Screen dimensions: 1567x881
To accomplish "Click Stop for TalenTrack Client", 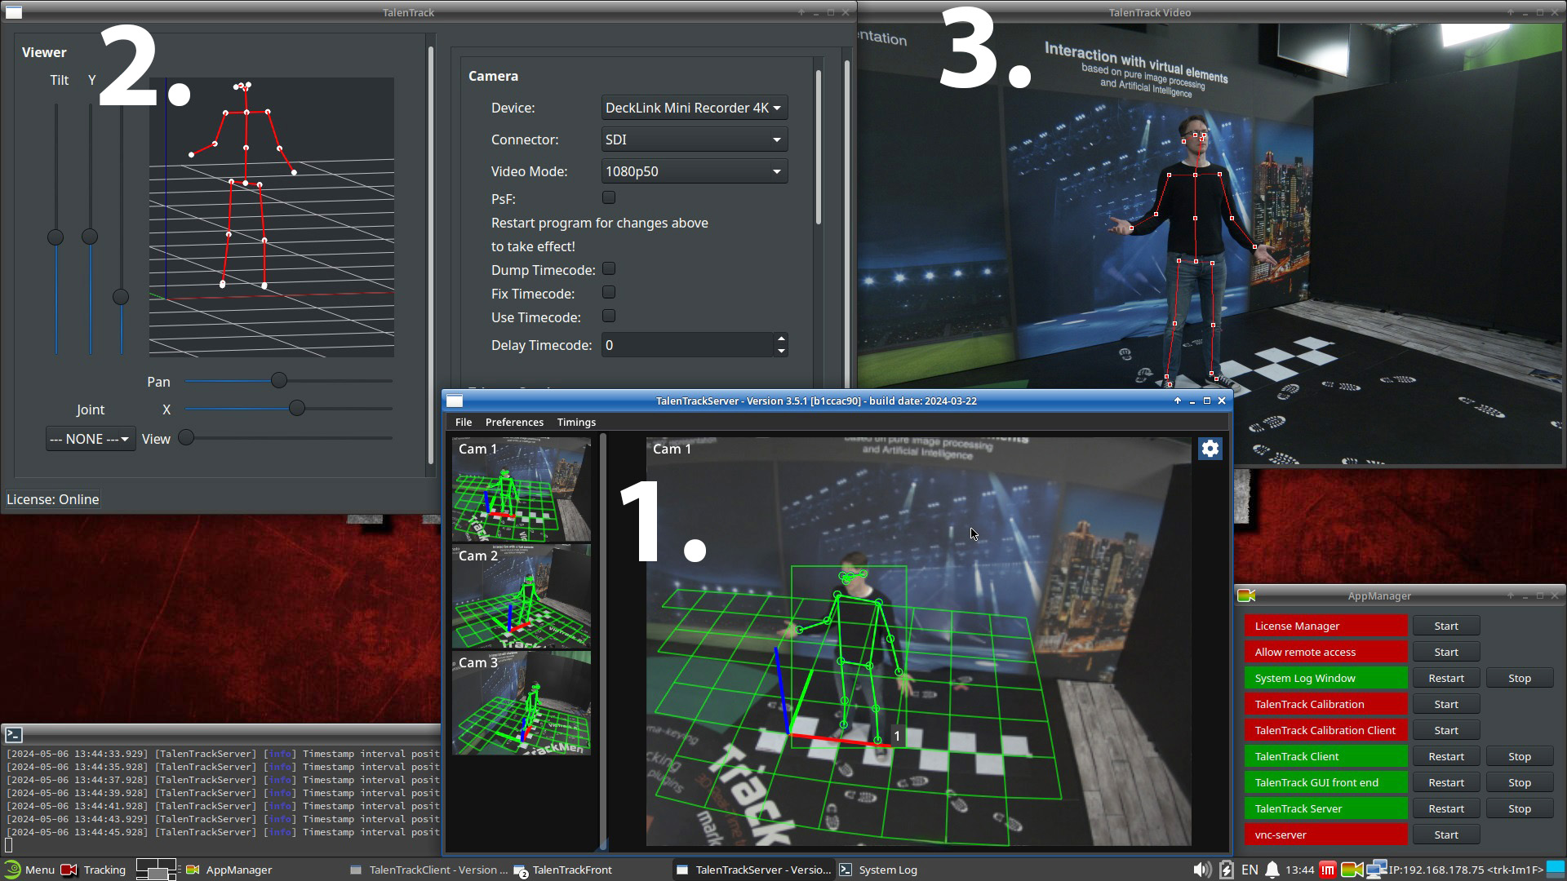I will 1520,755.
